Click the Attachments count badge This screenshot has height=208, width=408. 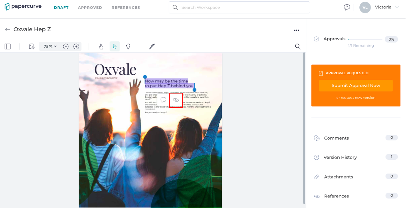tap(392, 176)
